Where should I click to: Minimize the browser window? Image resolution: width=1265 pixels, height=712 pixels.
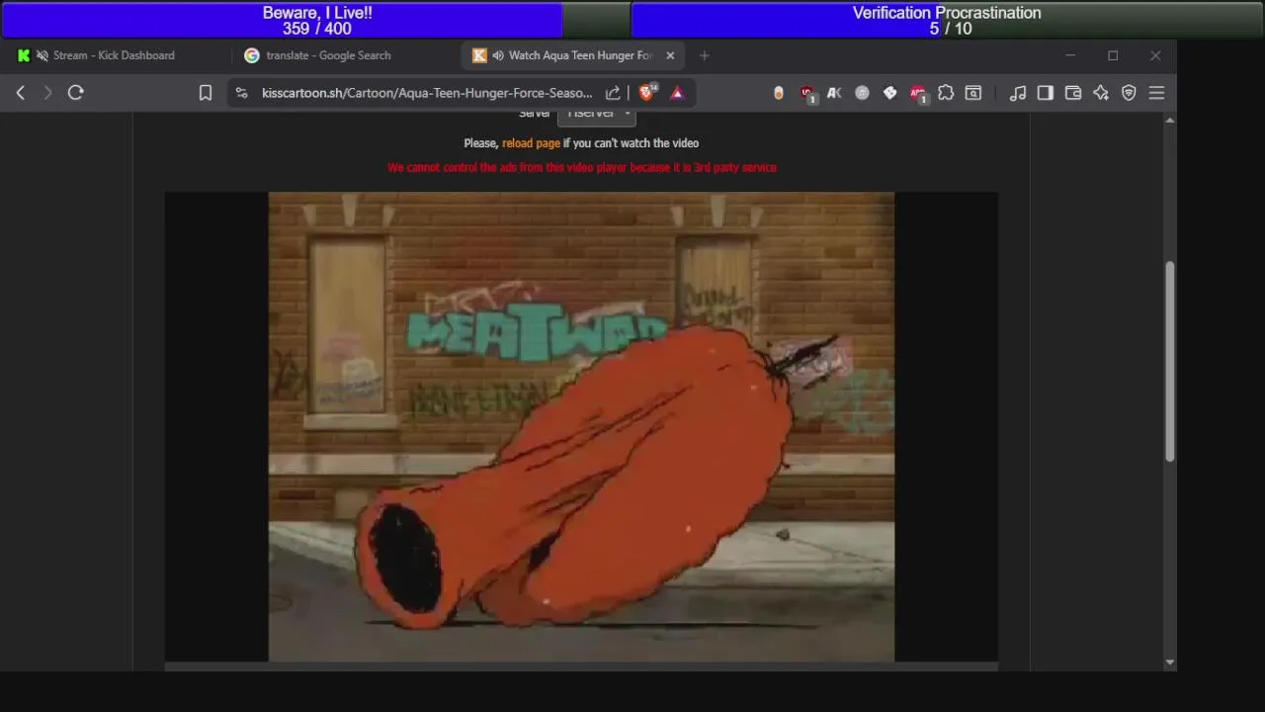[x=1070, y=55]
